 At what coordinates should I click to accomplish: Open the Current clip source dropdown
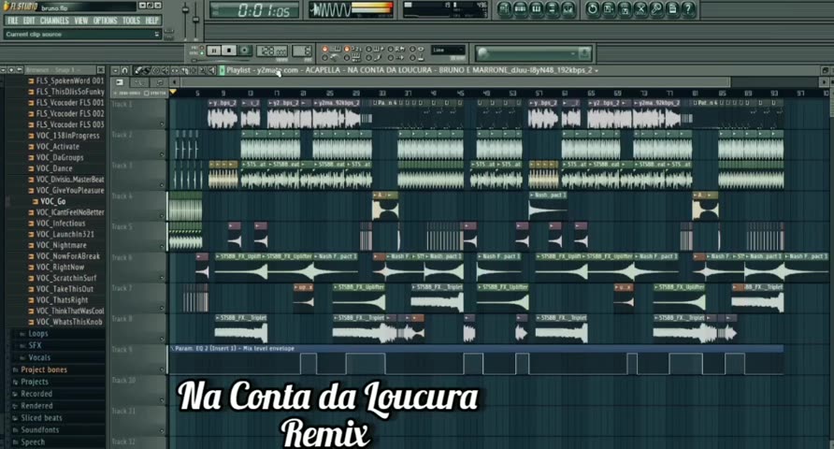tap(81, 35)
